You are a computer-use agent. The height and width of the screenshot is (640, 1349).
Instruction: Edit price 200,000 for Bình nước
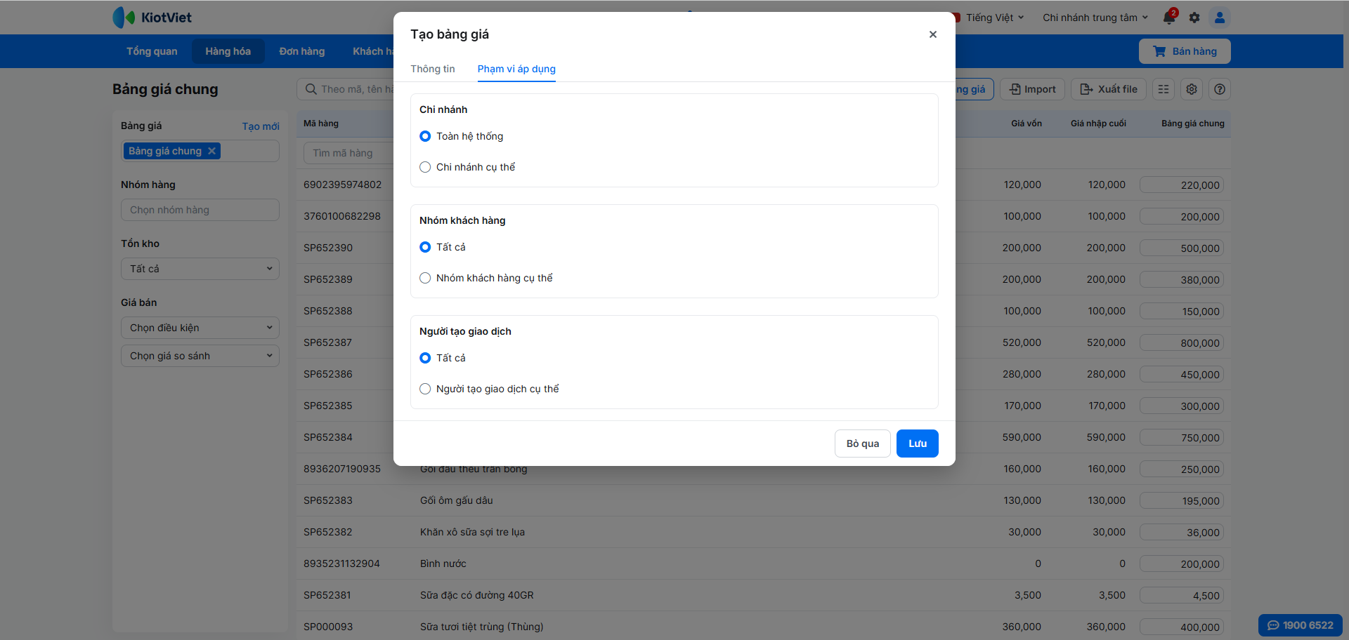click(x=1182, y=564)
